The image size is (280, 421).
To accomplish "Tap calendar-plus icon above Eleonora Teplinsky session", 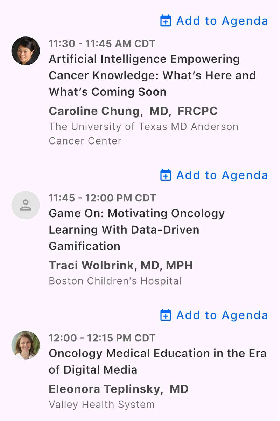I will pyautogui.click(x=166, y=315).
